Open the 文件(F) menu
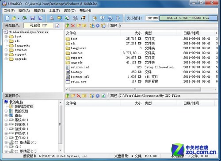The image size is (221, 161). [x=9, y=11]
